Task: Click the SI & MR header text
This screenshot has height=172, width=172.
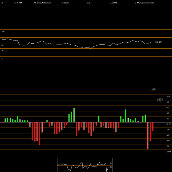Action: (x=18, y=3)
